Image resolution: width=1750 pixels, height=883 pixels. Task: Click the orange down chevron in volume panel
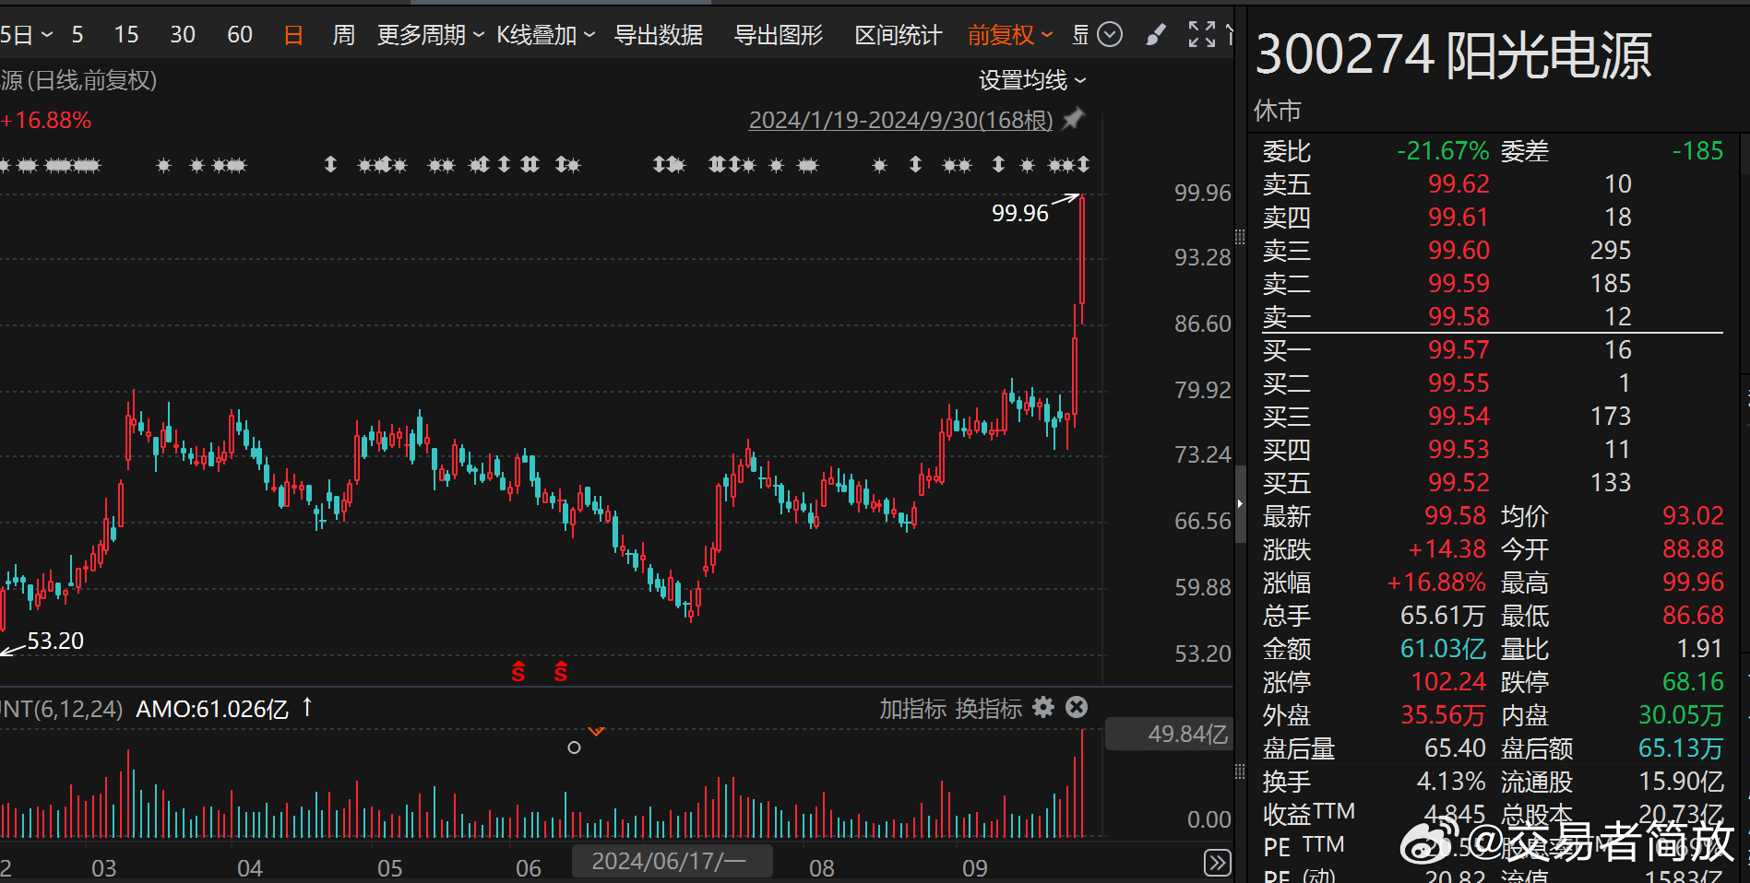coord(597,732)
